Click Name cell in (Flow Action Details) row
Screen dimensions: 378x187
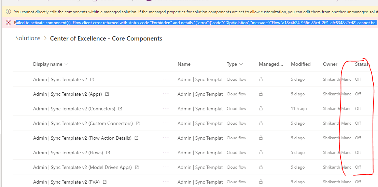click(200, 138)
